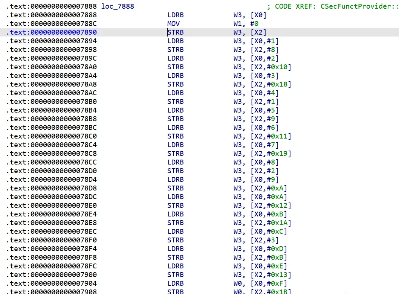This screenshot has width=399, height=294.
Task: Select the operand W3, [X2,#0x10]
Action: point(262,67)
